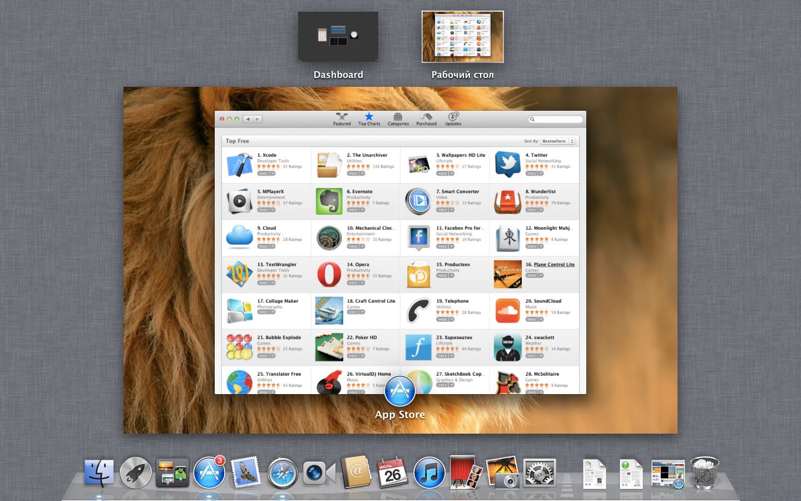Image resolution: width=801 pixels, height=501 pixels.
Task: Open Finder from the Dock
Action: [99, 473]
